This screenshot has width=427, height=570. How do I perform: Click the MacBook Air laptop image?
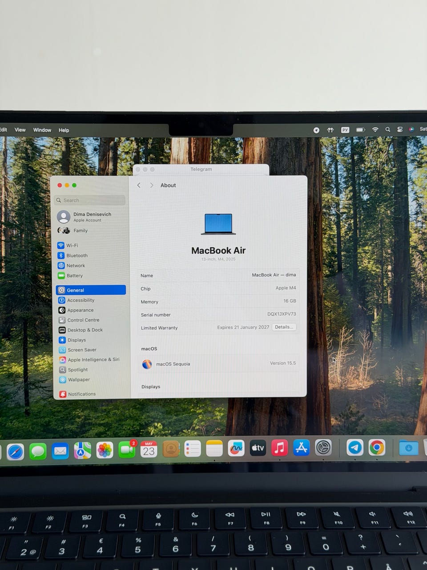218,224
